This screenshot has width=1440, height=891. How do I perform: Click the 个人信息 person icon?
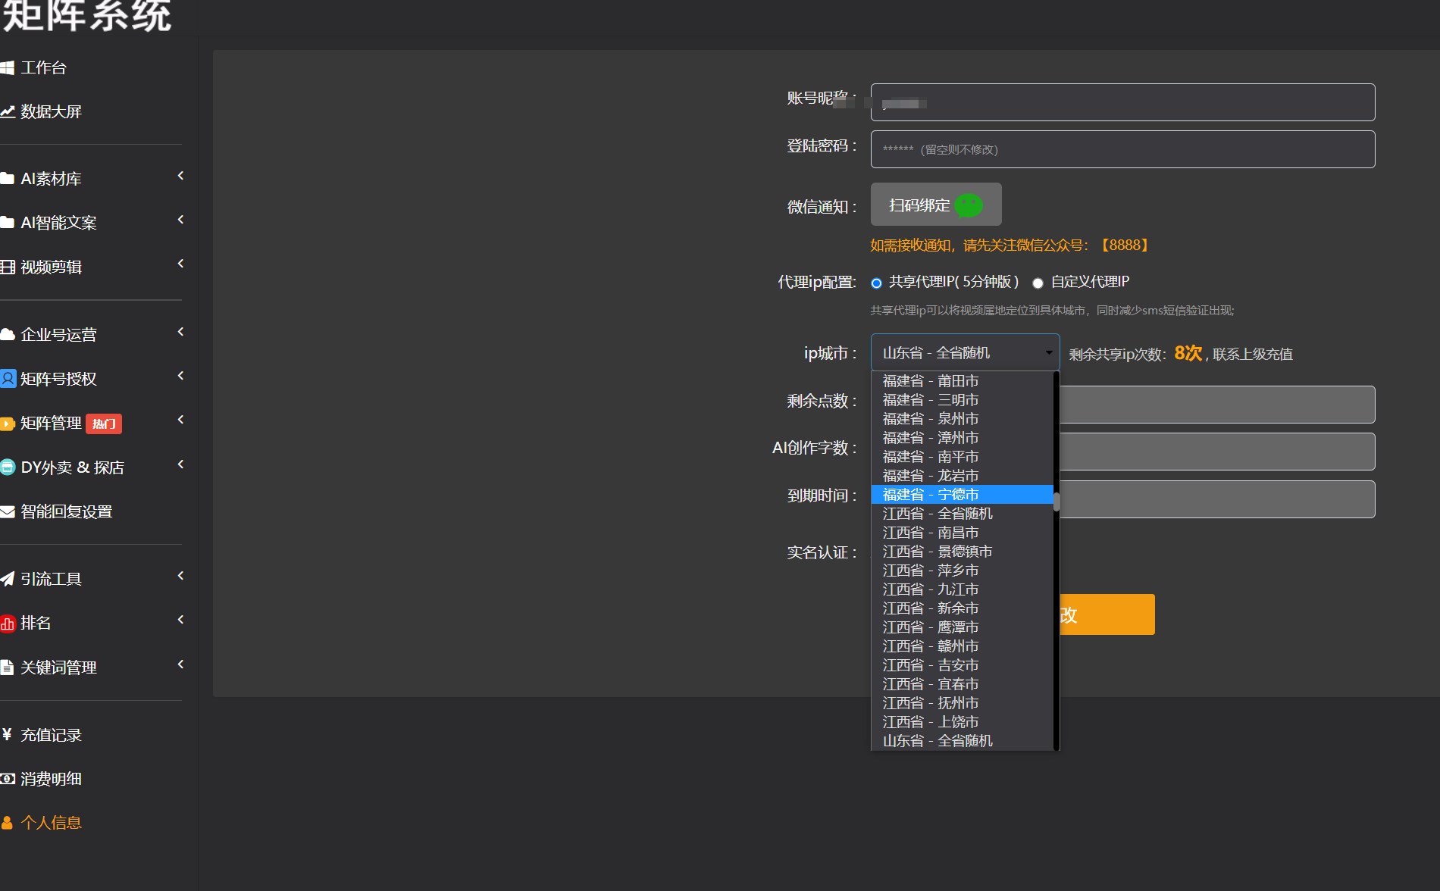point(8,822)
